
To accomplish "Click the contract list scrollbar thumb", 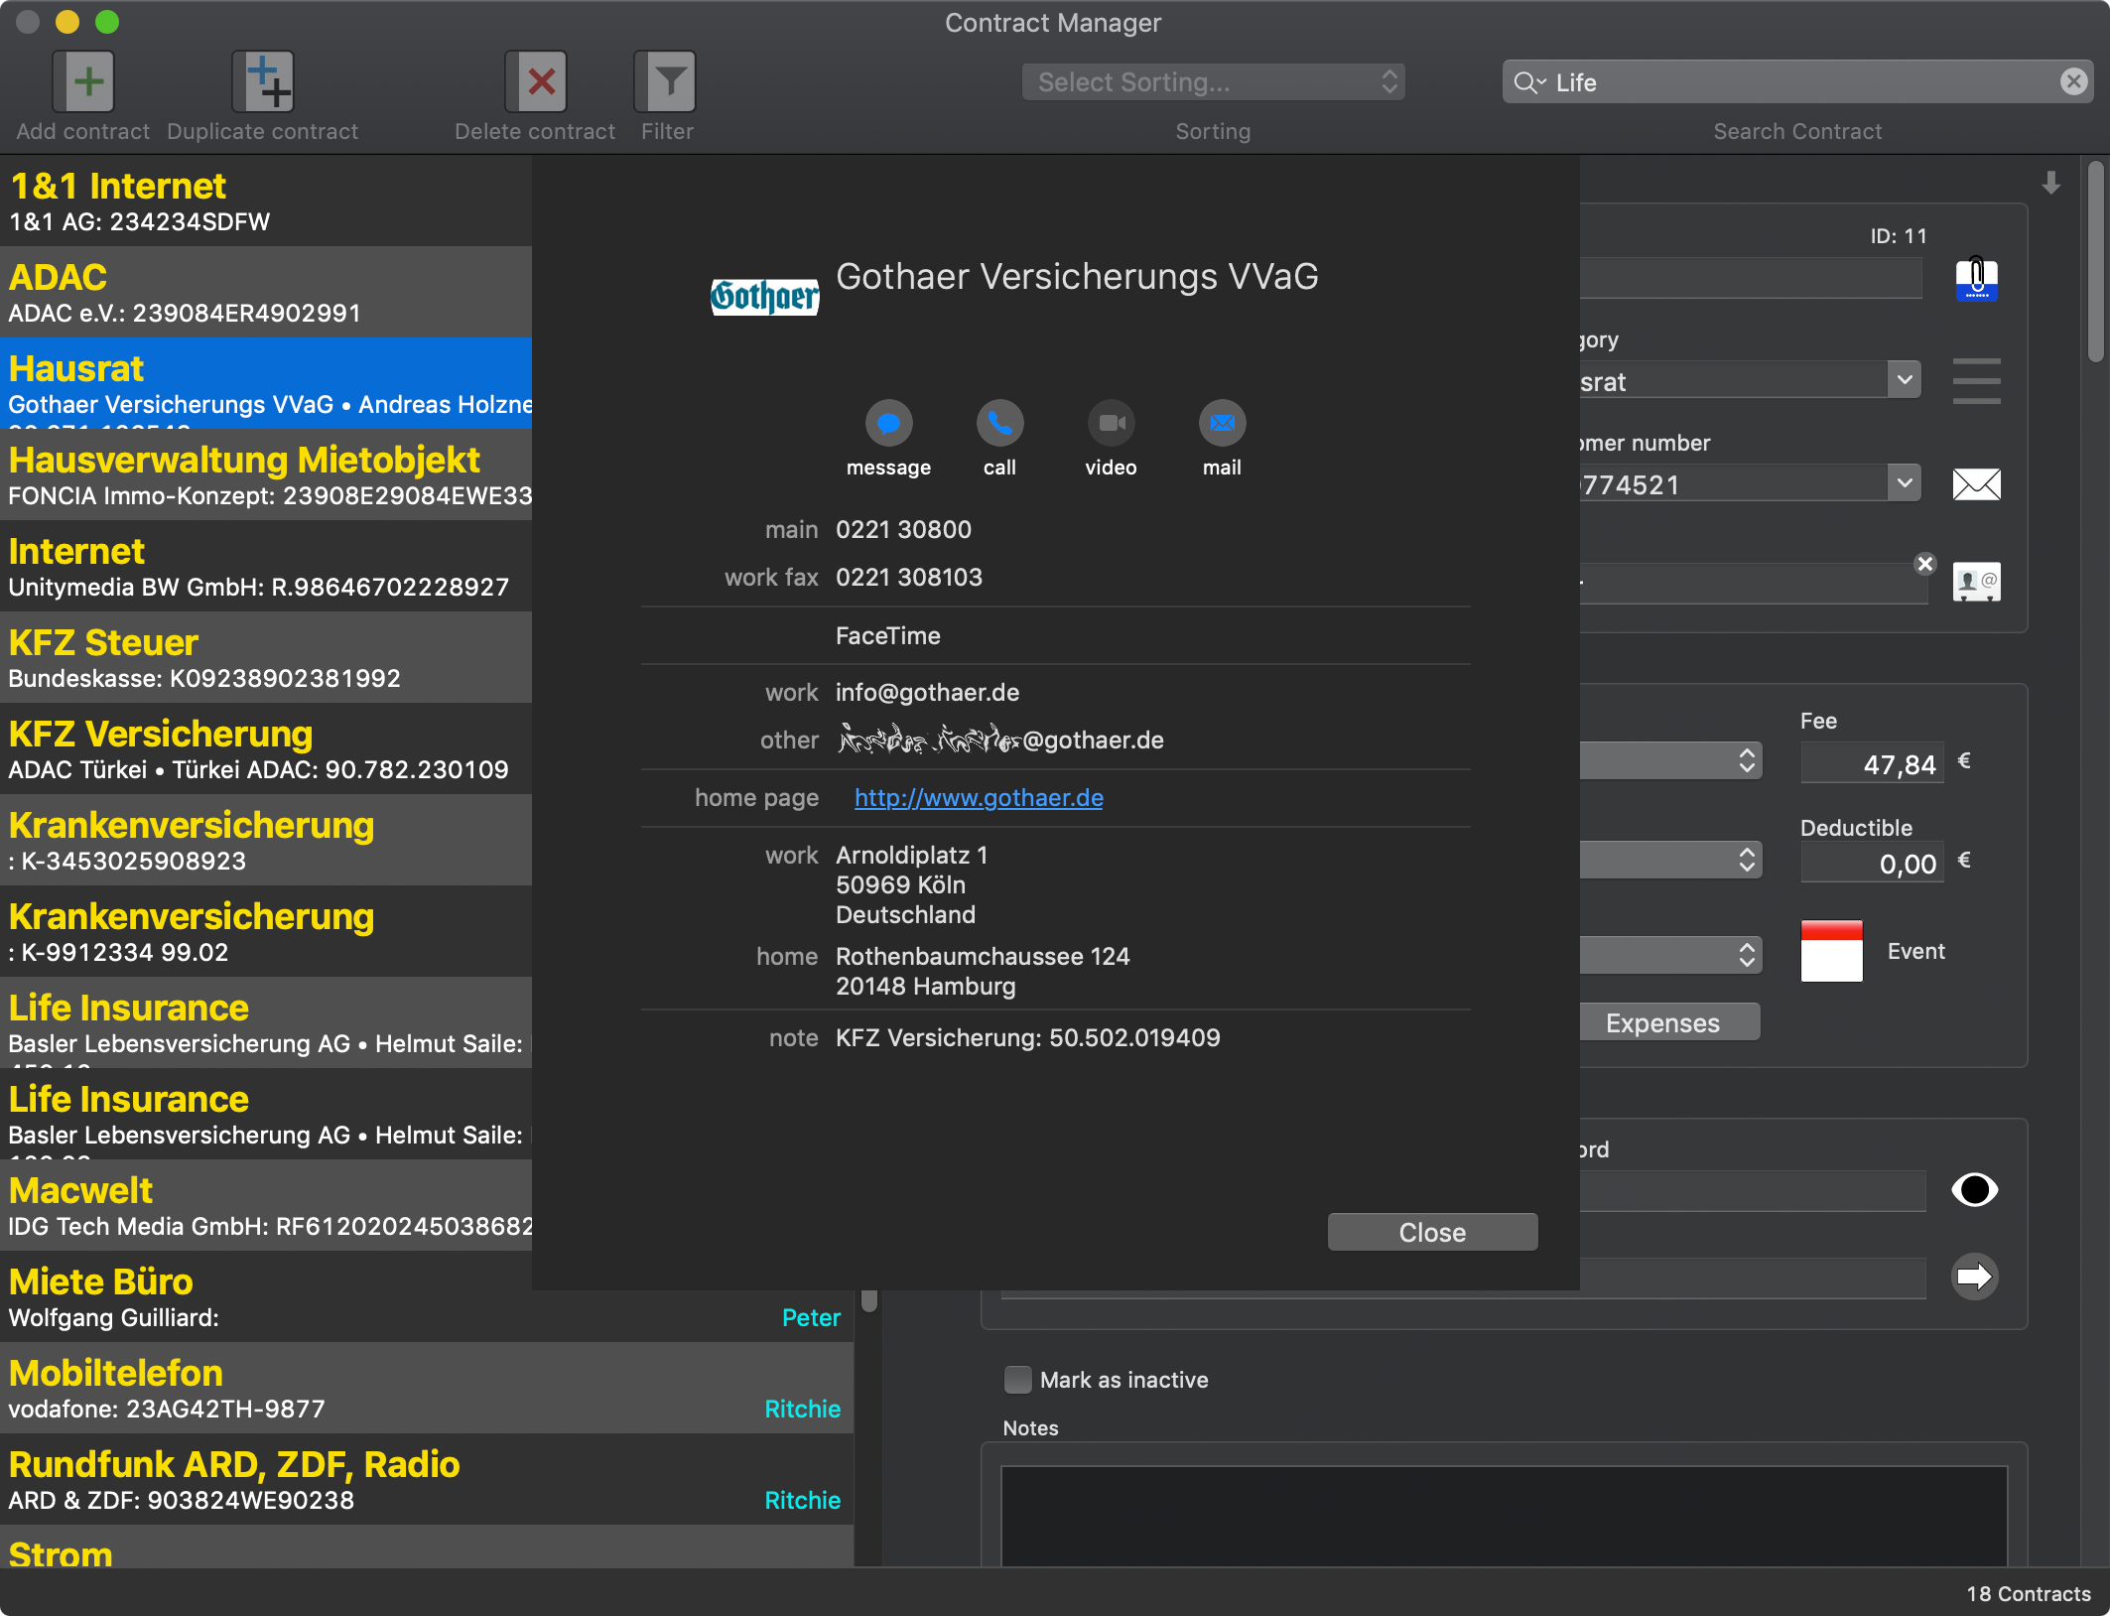I will (x=869, y=1300).
